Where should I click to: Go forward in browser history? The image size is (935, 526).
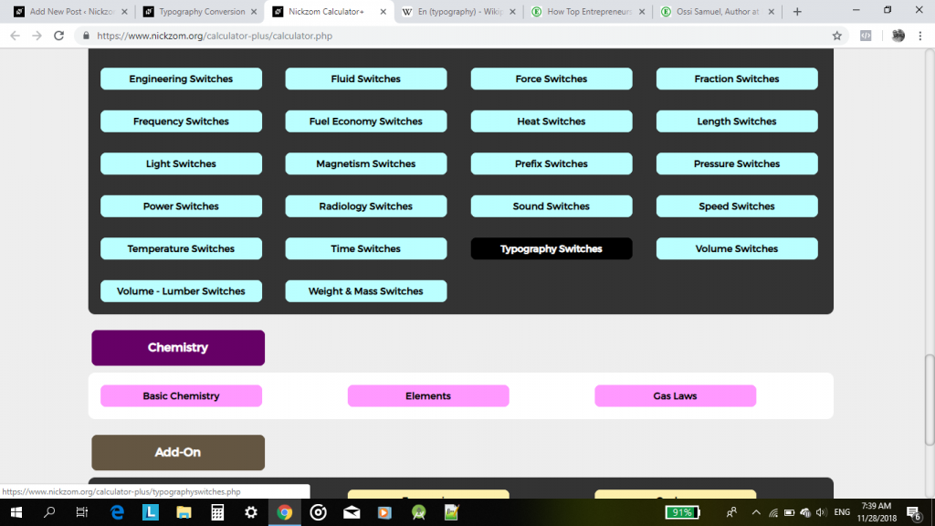[x=37, y=36]
